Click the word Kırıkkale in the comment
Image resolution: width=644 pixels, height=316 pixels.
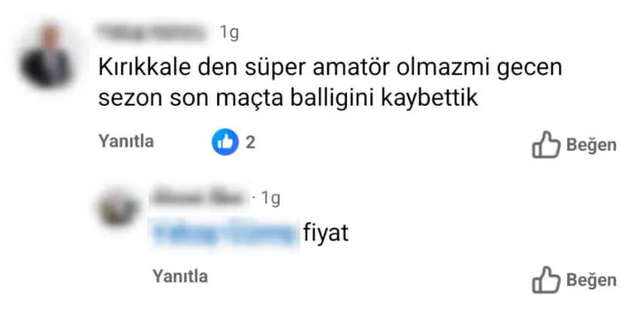145,68
